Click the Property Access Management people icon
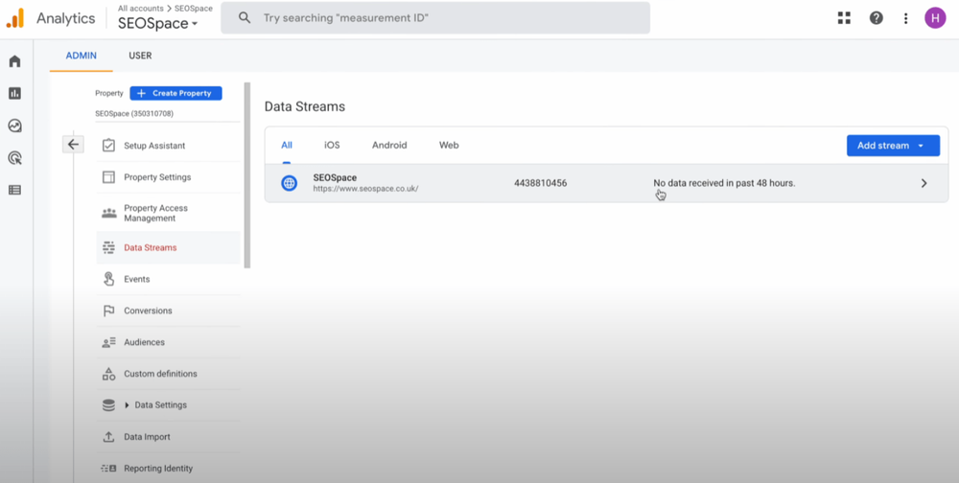The height and width of the screenshot is (483, 959). (109, 213)
